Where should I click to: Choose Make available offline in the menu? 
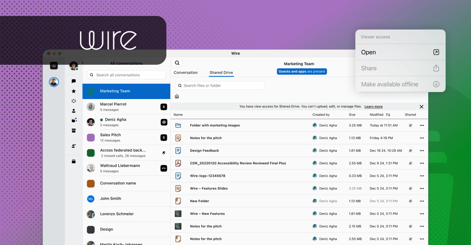tap(400, 84)
